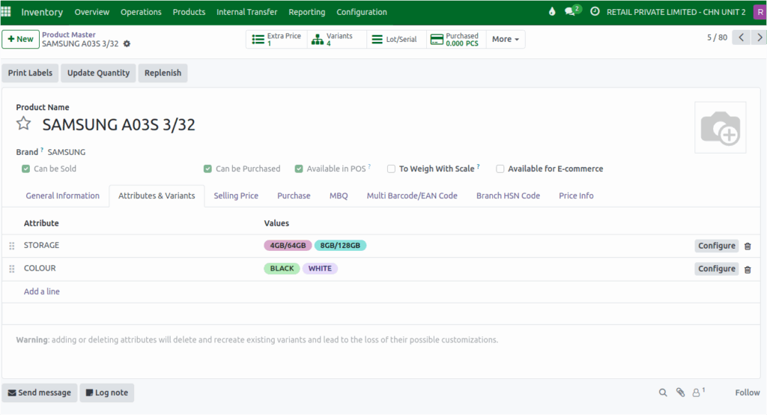Select the WHITE purple tag
The width and height of the screenshot is (767, 415).
click(320, 269)
